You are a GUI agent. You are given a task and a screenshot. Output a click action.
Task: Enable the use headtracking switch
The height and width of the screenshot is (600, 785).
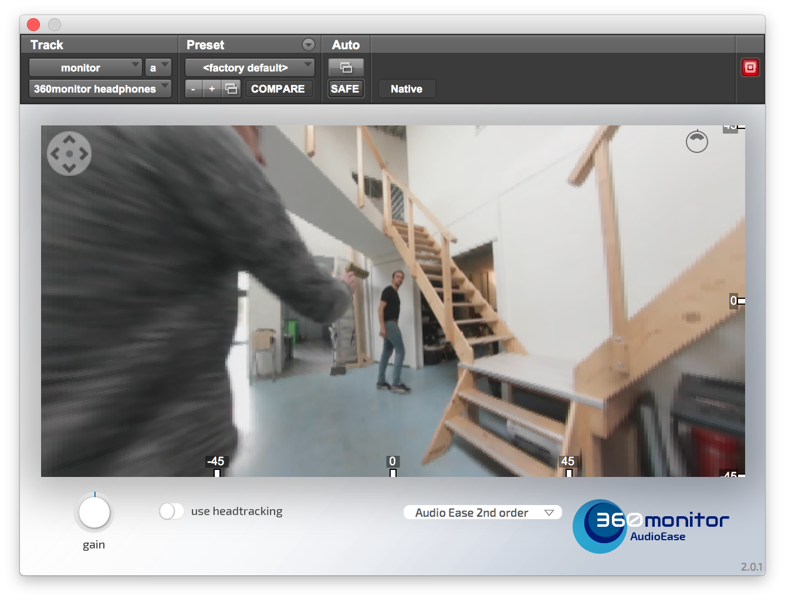[171, 512]
